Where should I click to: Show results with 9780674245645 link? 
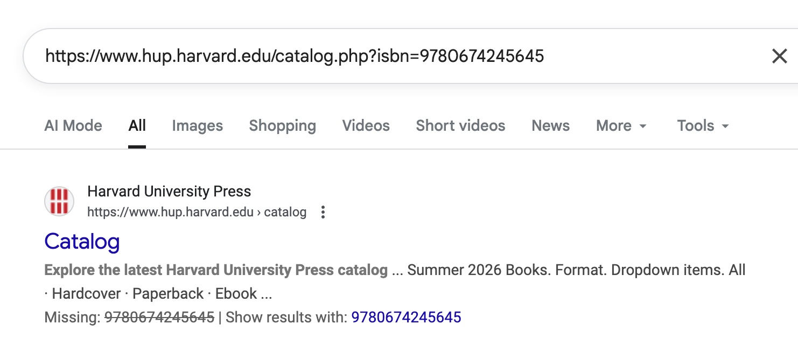point(406,318)
